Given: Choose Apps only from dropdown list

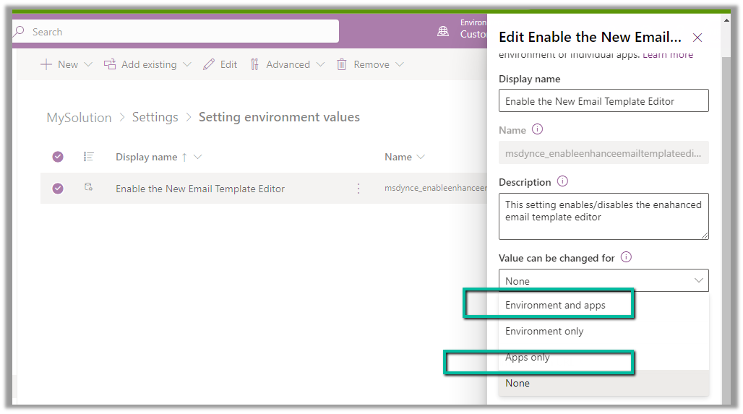Looking at the screenshot, I should point(528,357).
